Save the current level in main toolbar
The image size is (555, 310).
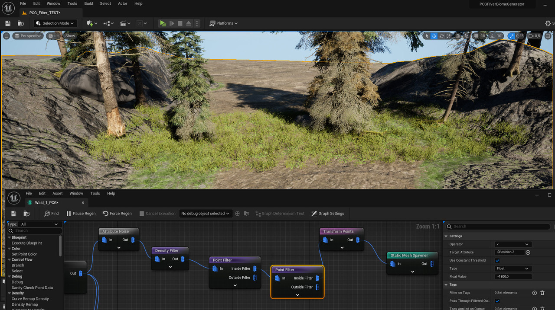point(8,23)
